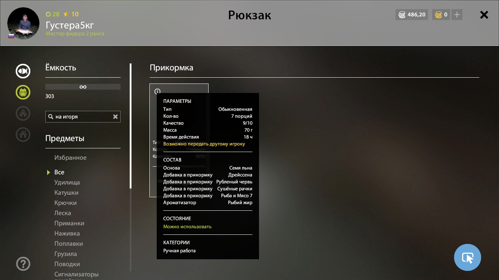This screenshot has width=499, height=280.
Task: Click the gold coins balance
Action: (x=441, y=15)
